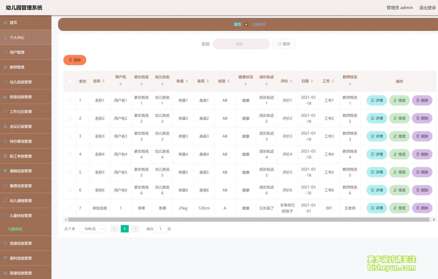This screenshot has height=279, width=438.
Task: Sort table by 血型 column arrows
Action: click(x=229, y=81)
